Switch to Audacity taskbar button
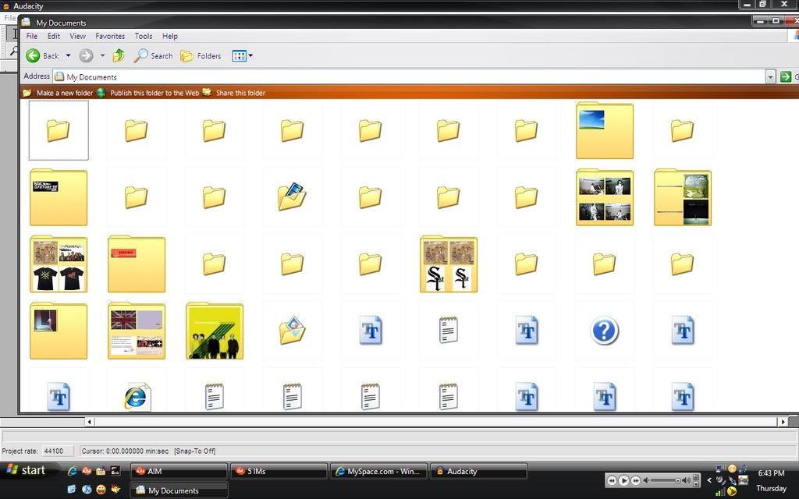This screenshot has width=799, height=499. coord(478,472)
